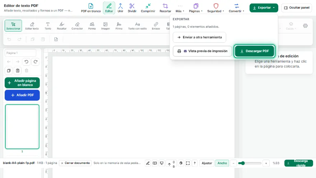Click the %93 zoom value
316x178 pixels.
(276, 163)
